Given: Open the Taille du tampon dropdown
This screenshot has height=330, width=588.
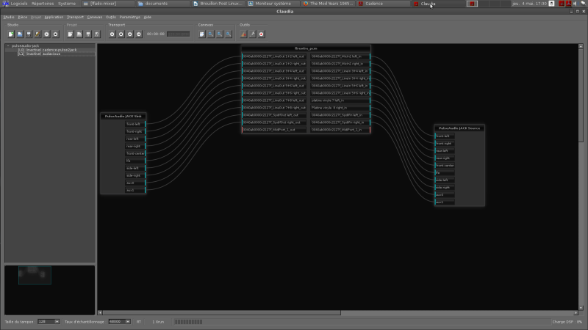Looking at the screenshot, I should (49, 321).
